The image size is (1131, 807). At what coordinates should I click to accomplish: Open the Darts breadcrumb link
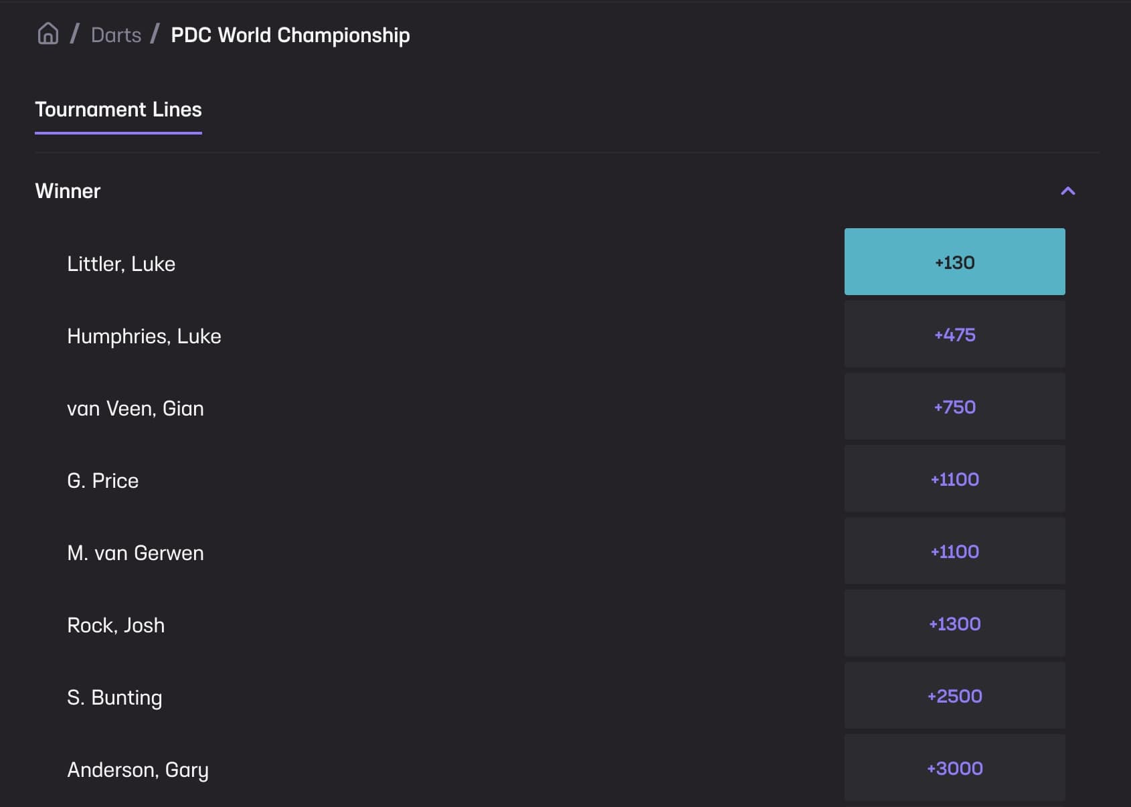click(116, 35)
